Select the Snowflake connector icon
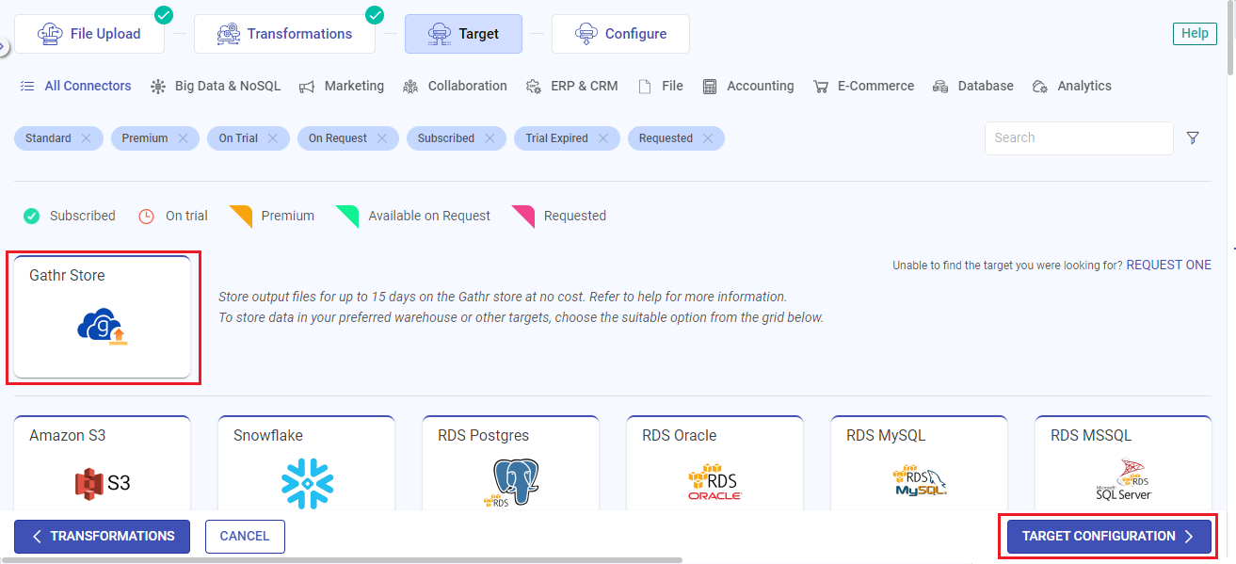 coord(306,482)
